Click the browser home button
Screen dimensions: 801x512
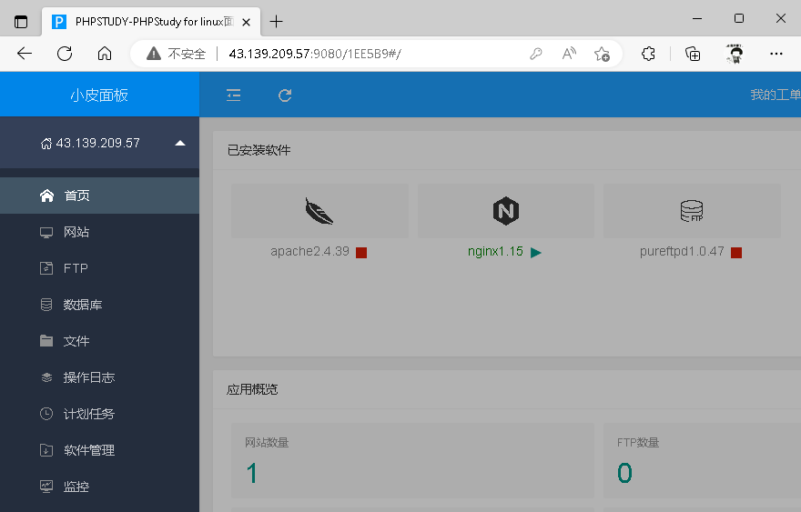click(105, 54)
